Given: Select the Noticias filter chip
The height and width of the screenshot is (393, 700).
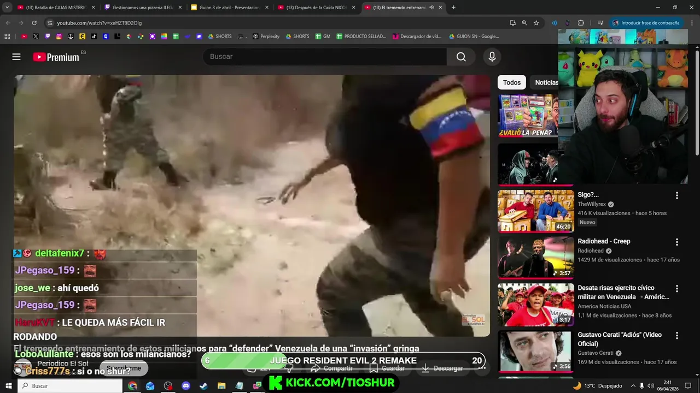Looking at the screenshot, I should pyautogui.click(x=546, y=82).
